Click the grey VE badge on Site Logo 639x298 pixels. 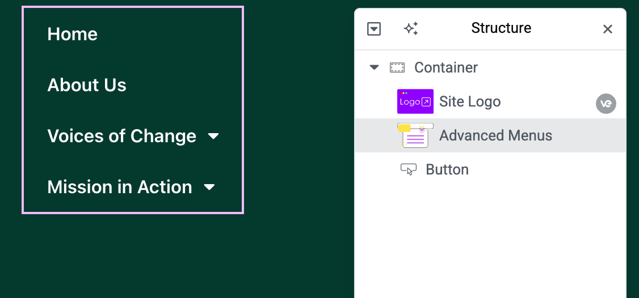tap(606, 104)
